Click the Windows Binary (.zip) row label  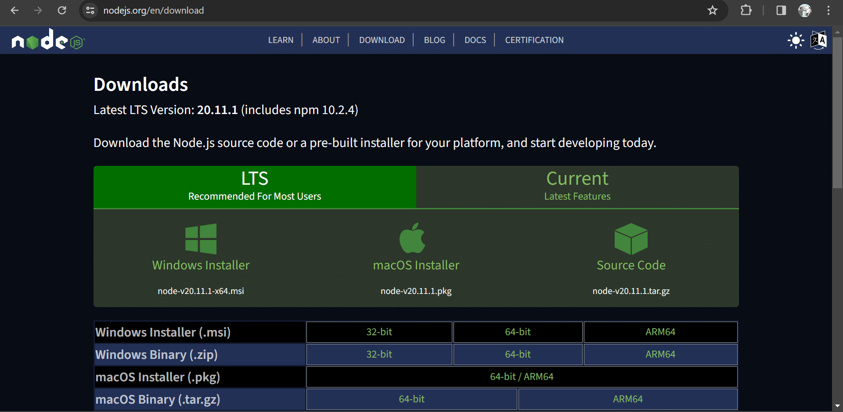click(x=156, y=355)
